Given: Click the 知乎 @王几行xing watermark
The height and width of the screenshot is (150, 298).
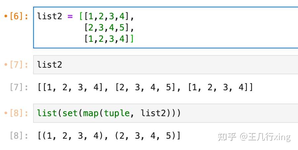Looking at the screenshot, I should click(x=254, y=137).
